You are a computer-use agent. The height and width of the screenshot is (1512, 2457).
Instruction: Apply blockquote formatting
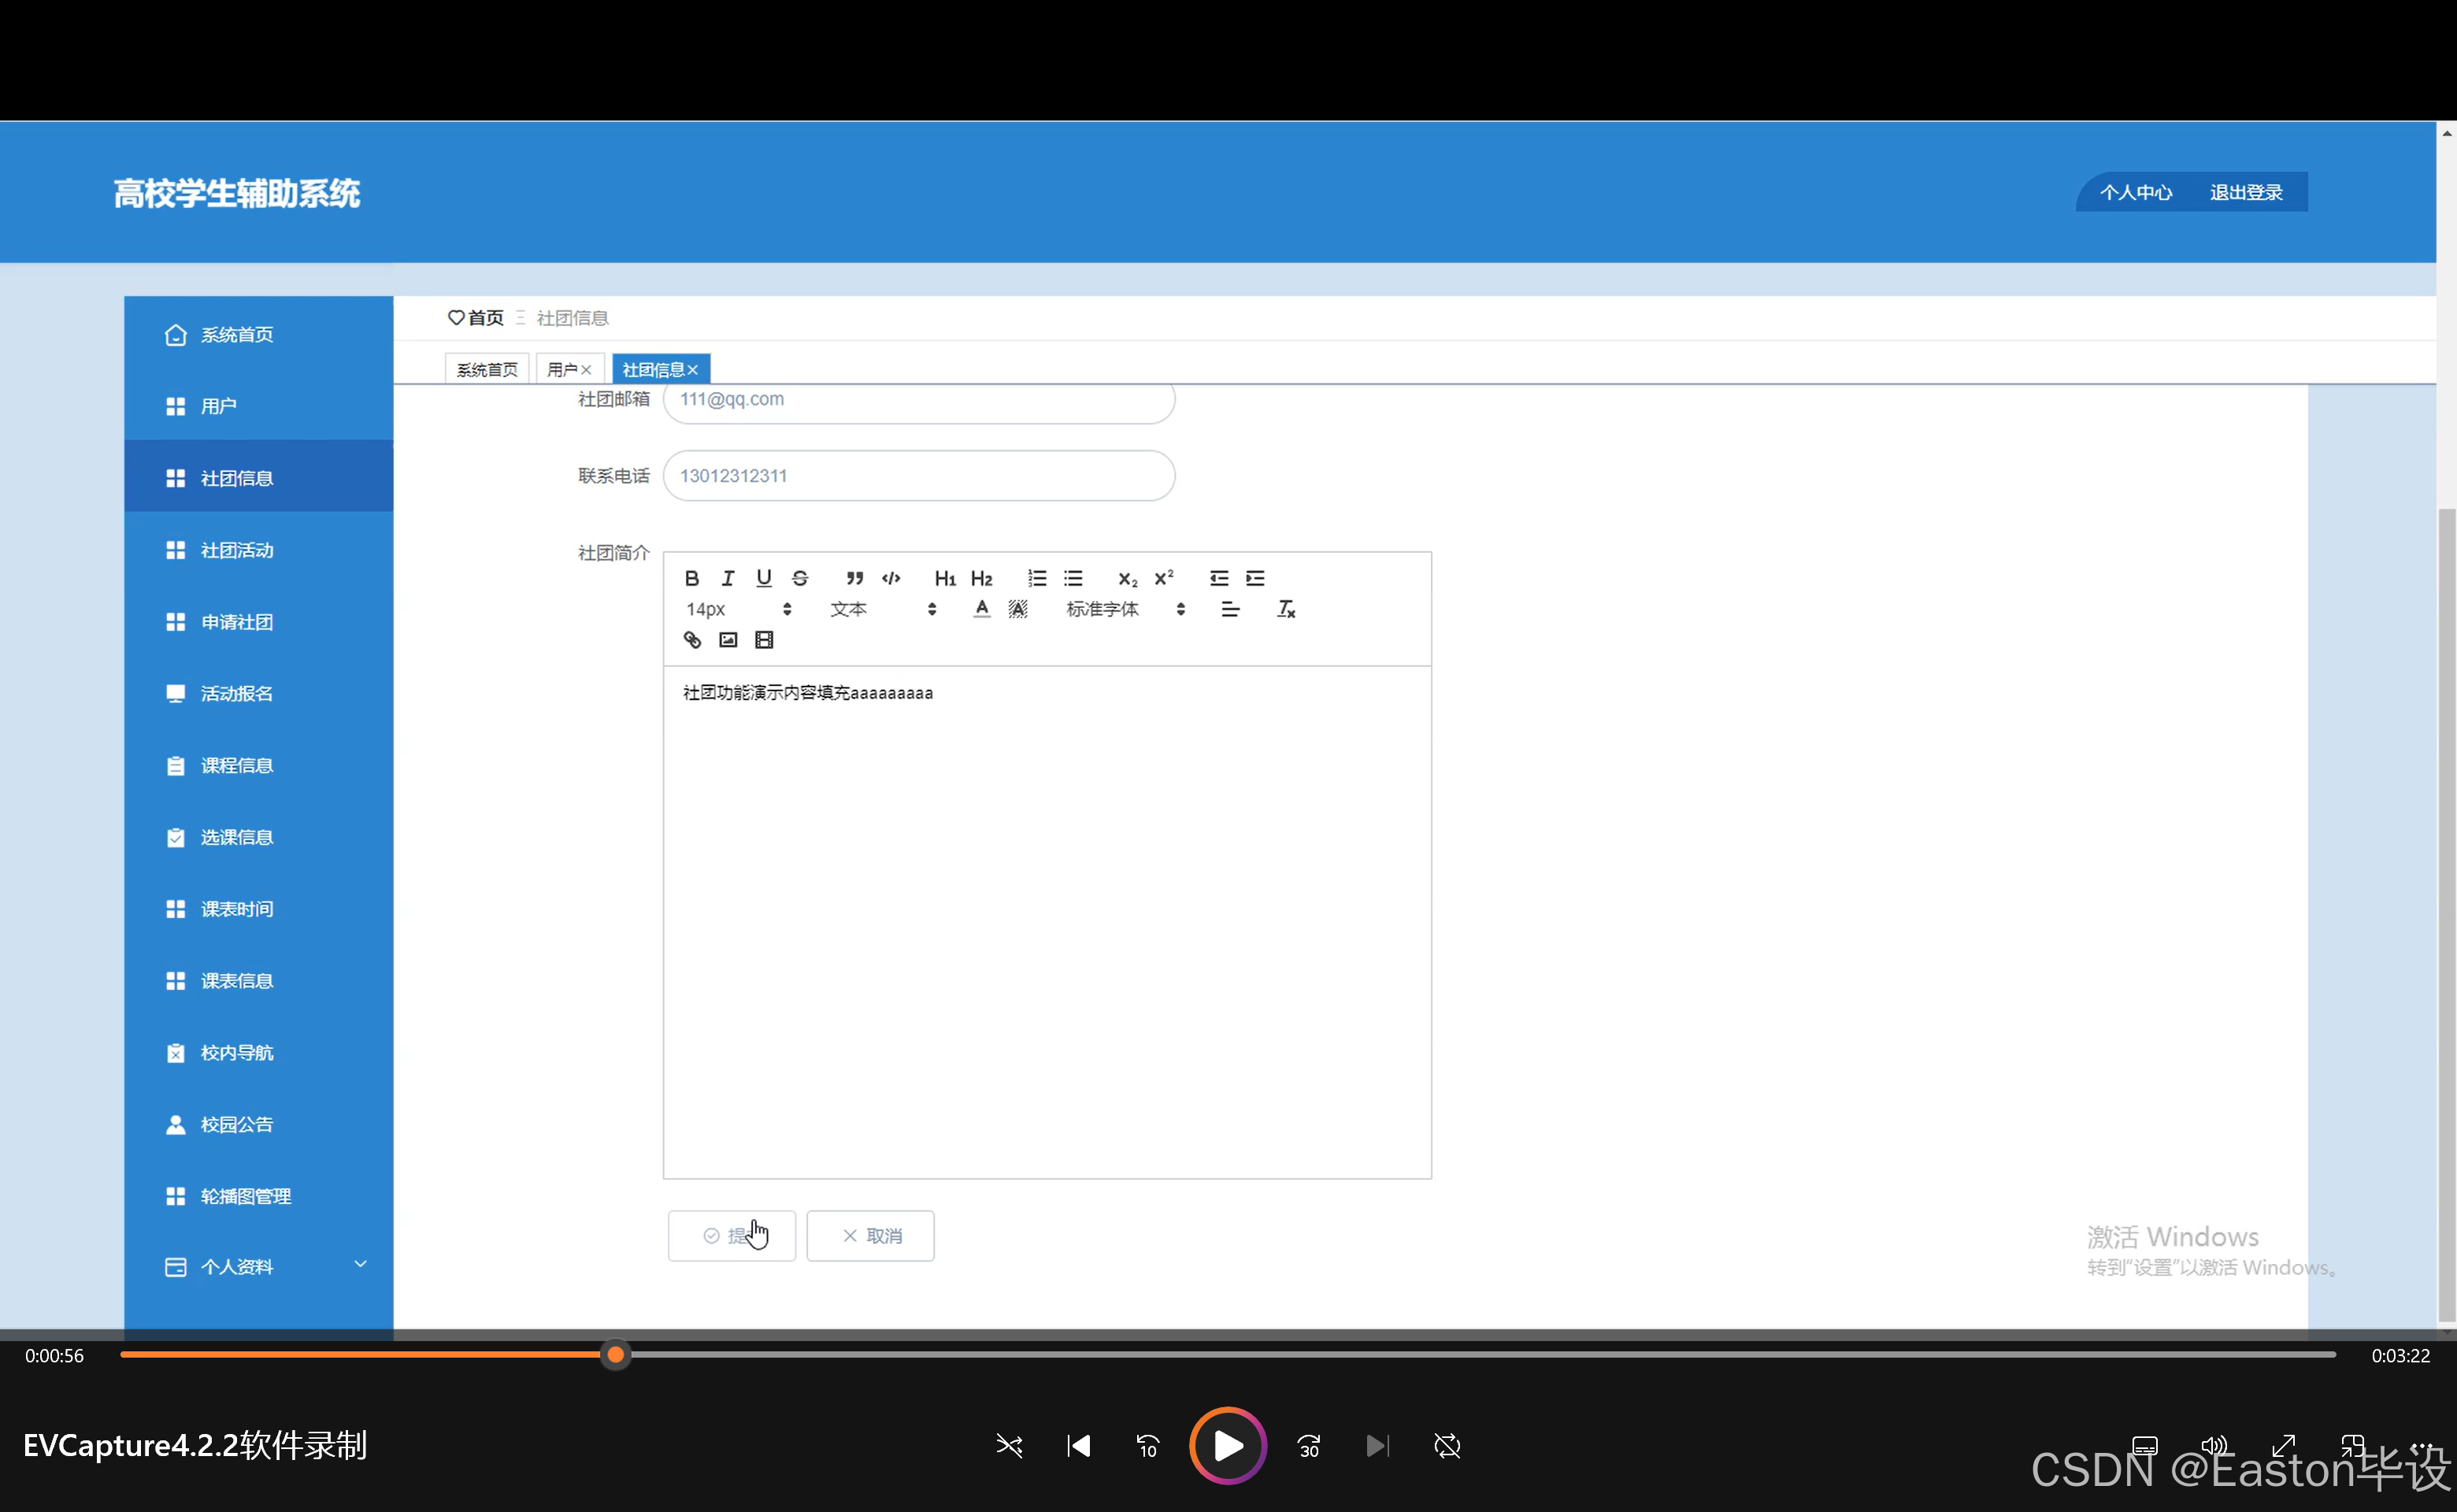point(854,578)
